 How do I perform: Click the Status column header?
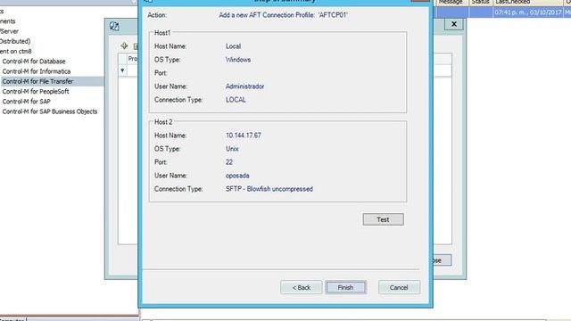[x=481, y=2]
